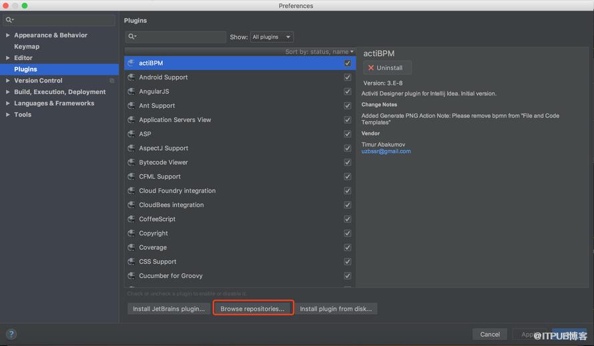Viewport: 594px width, 346px height.
Task: Click the Bytecode Viewer plugin icon
Action: click(131, 163)
